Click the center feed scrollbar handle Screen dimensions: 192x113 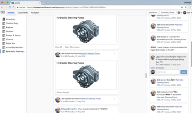[x=146, y=75]
